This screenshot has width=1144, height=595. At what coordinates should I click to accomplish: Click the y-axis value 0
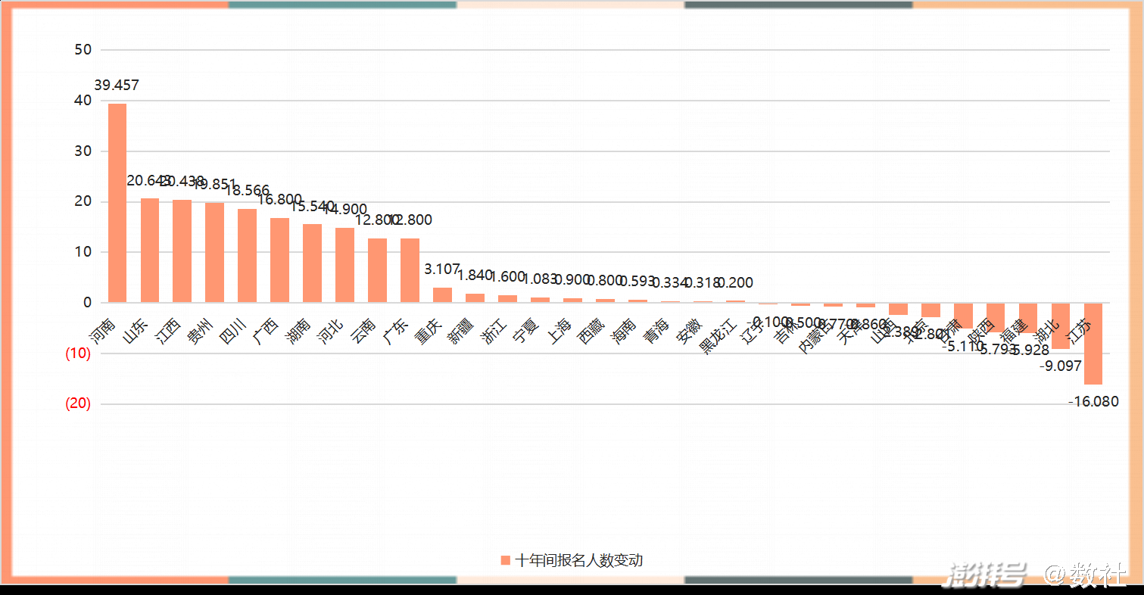point(88,303)
